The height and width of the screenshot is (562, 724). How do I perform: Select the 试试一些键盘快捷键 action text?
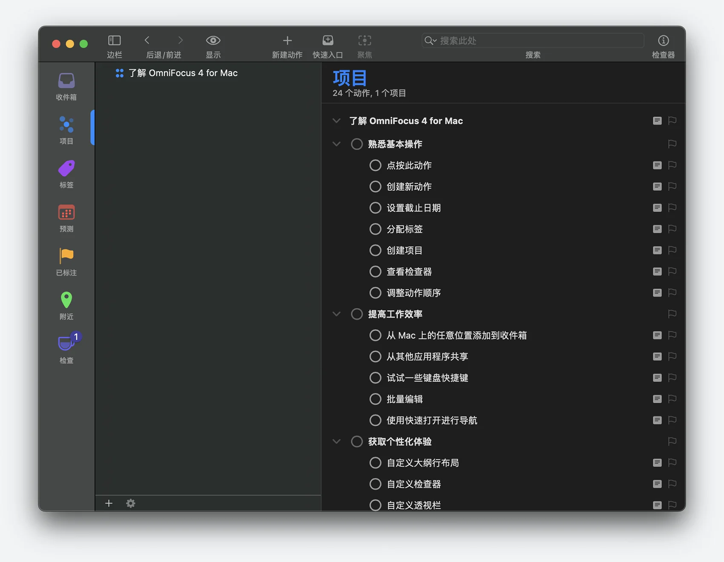(x=427, y=378)
